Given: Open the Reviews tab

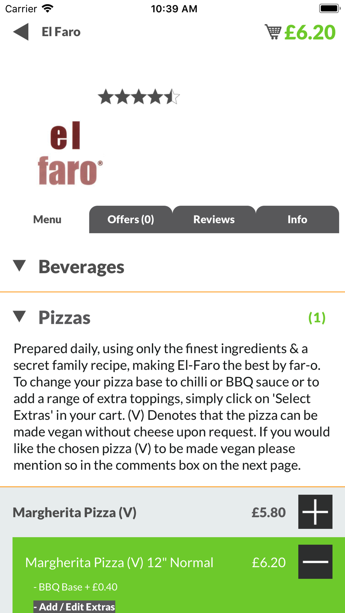Looking at the screenshot, I should tap(214, 219).
